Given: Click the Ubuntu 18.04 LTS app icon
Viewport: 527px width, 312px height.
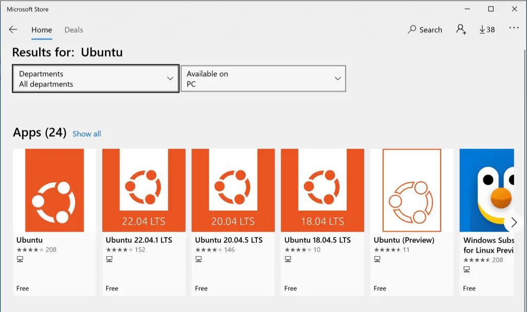Looking at the screenshot, I should (x=323, y=190).
